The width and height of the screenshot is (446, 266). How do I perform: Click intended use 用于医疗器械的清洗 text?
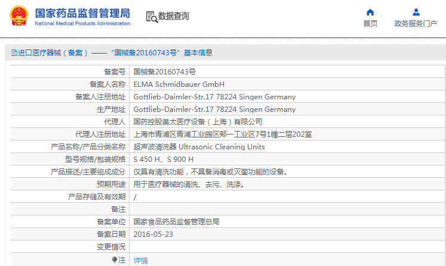(189, 184)
